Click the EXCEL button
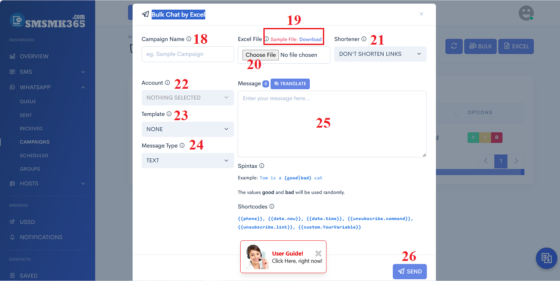Screen dimensions: 560x281 click(516, 46)
